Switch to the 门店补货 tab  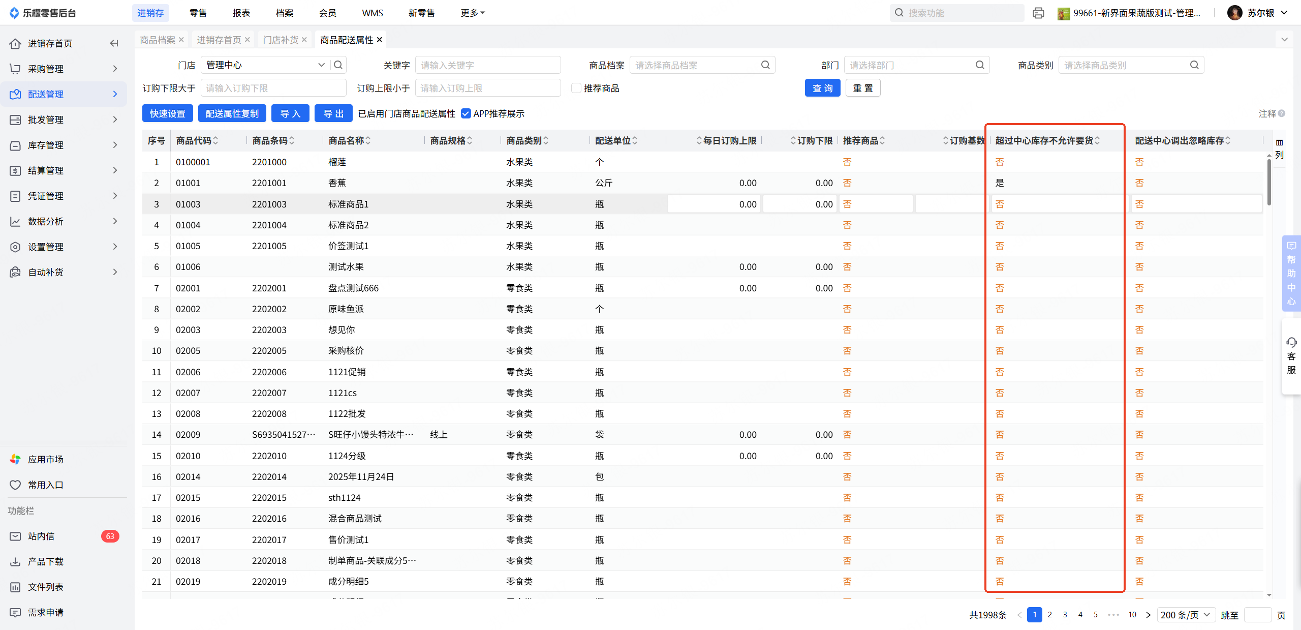(x=281, y=40)
